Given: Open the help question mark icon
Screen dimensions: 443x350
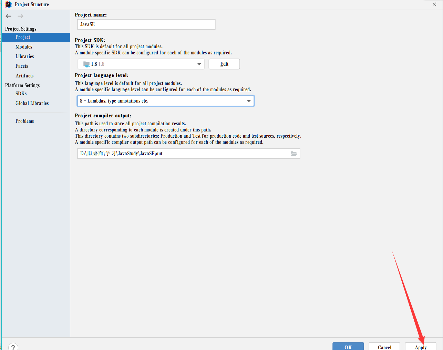Looking at the screenshot, I should click(x=13, y=347).
